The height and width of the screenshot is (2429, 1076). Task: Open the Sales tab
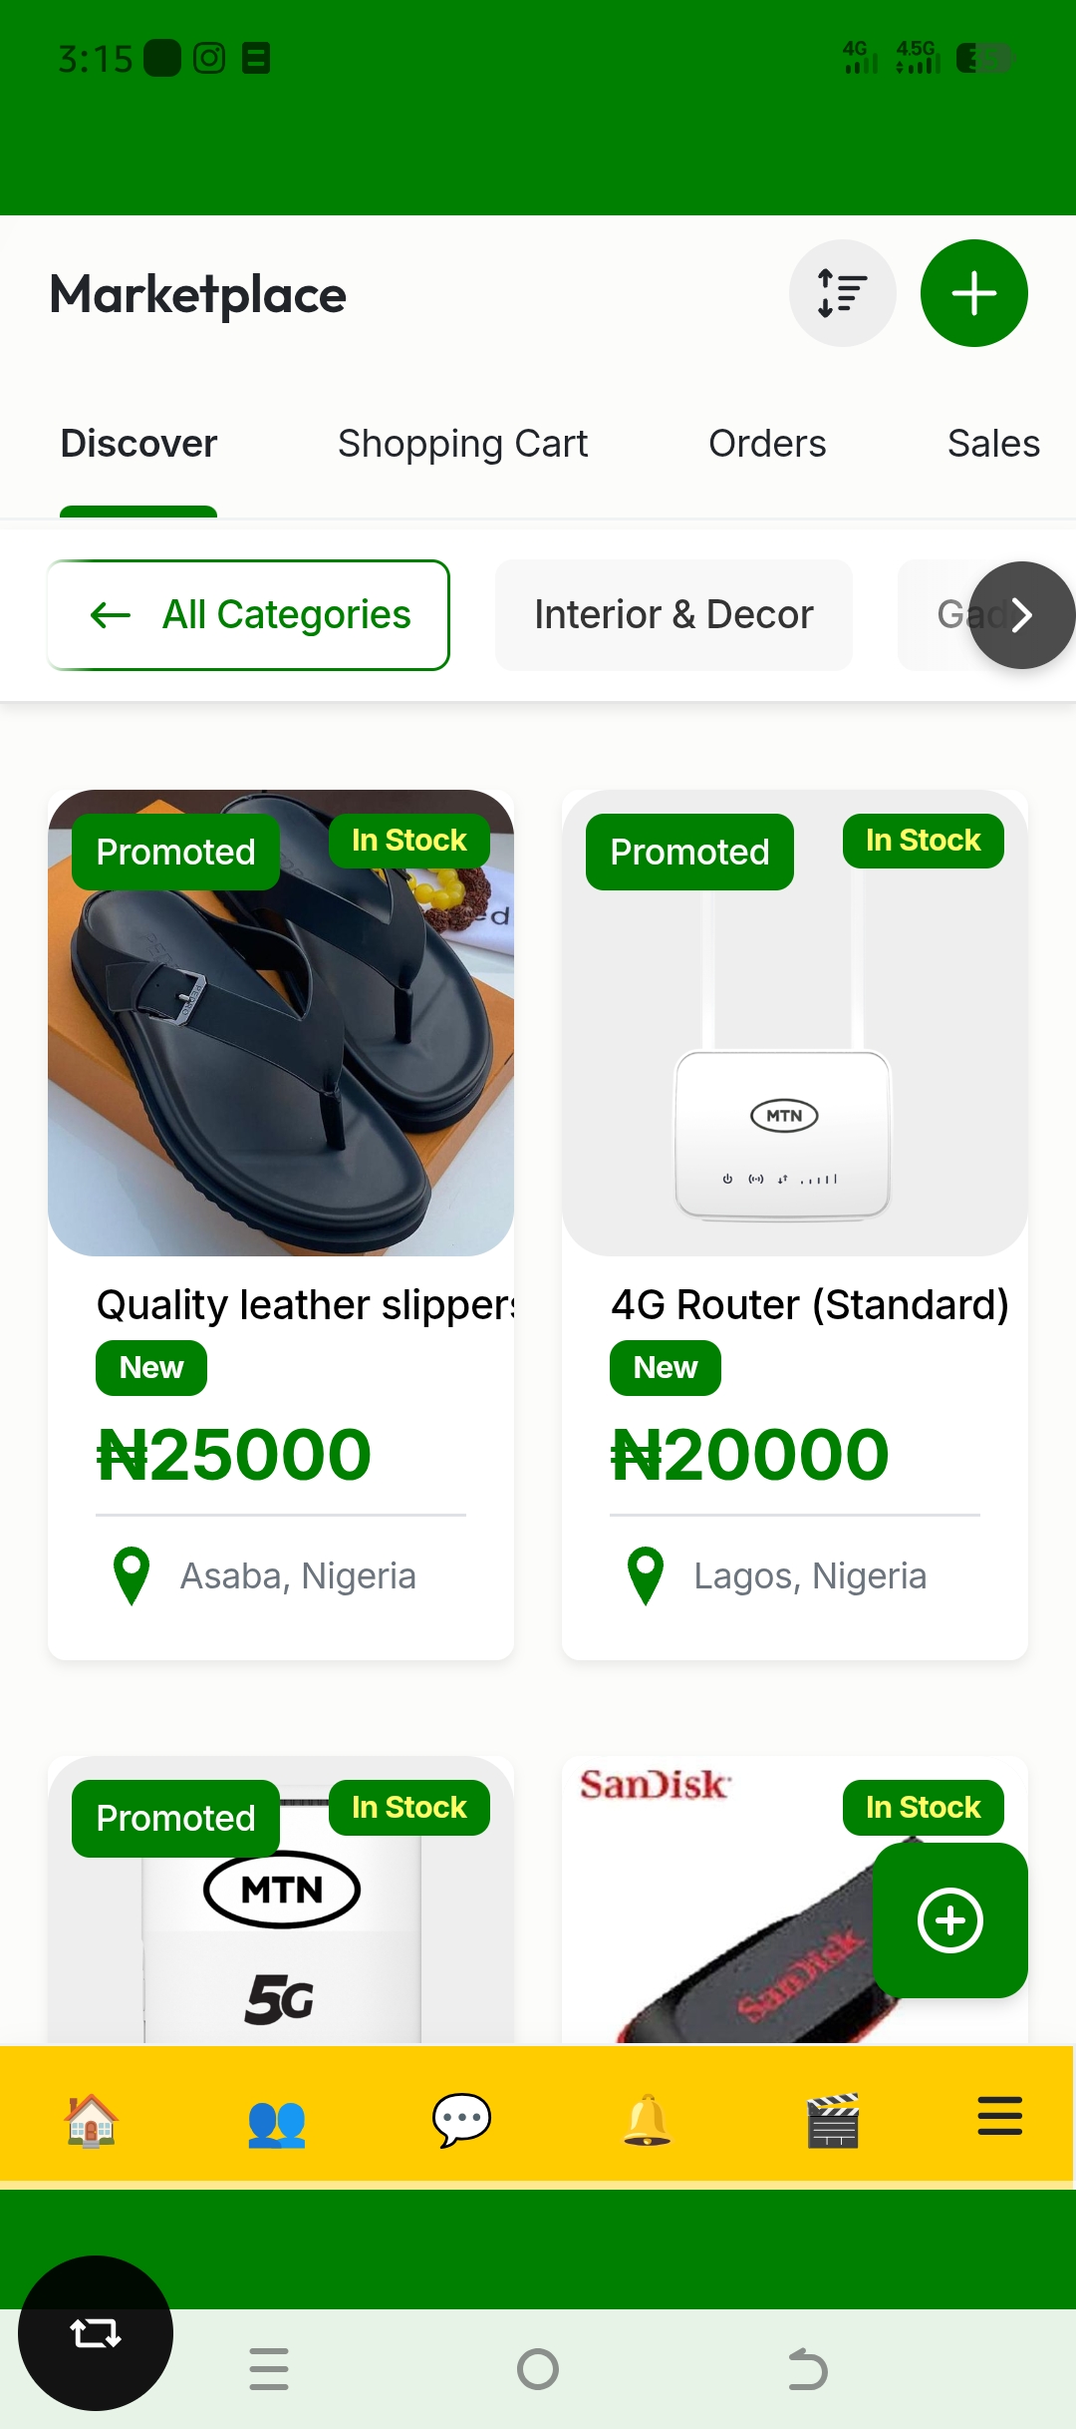[x=993, y=444]
